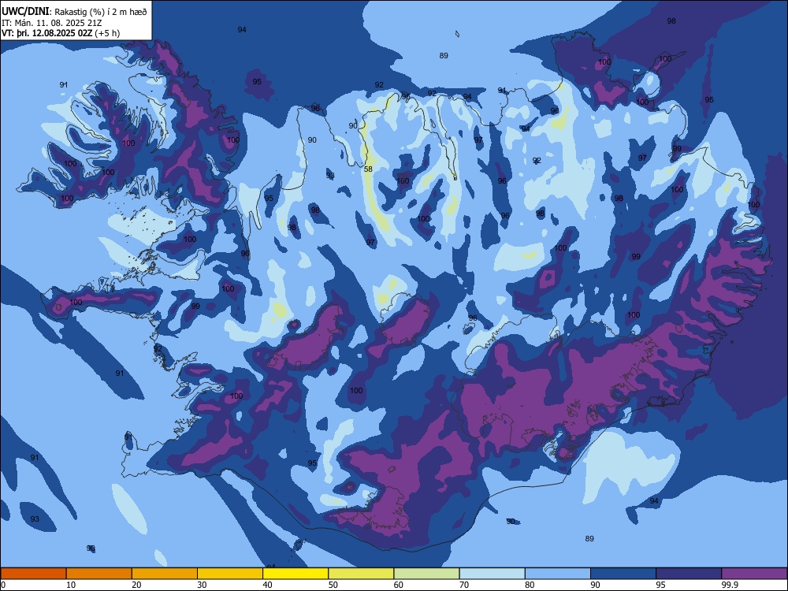Click the legend tick label 80
This screenshot has width=788, height=591.
pyautogui.click(x=530, y=585)
